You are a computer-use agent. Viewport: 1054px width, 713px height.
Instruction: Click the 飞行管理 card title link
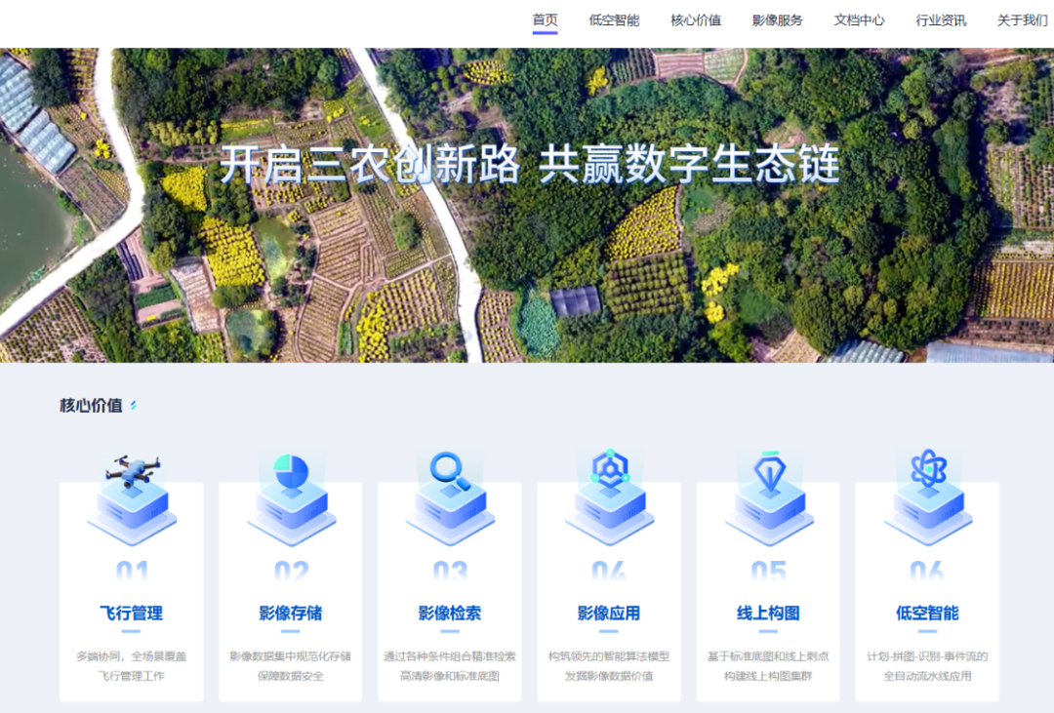point(134,614)
